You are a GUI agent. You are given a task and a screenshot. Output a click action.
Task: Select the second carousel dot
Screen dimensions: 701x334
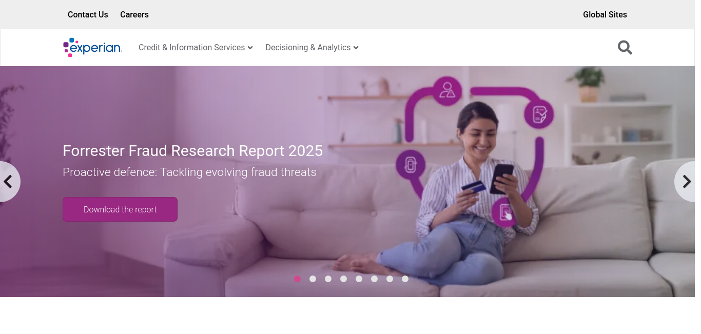tap(313, 279)
